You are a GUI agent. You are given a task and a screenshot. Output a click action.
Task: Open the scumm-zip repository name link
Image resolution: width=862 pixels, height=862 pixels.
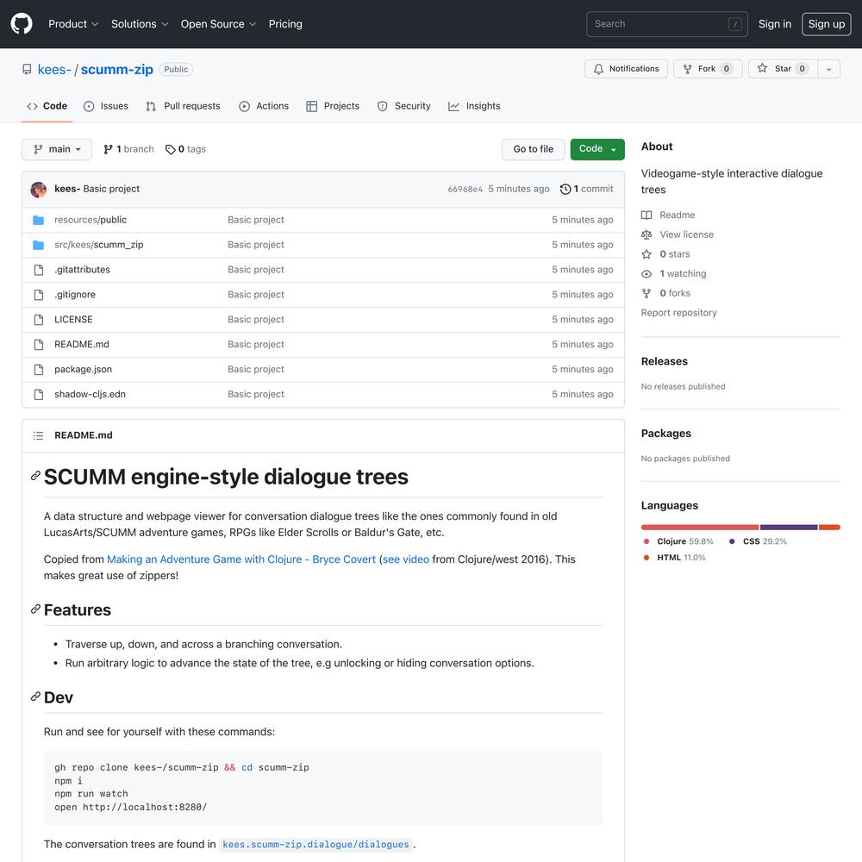(x=117, y=69)
